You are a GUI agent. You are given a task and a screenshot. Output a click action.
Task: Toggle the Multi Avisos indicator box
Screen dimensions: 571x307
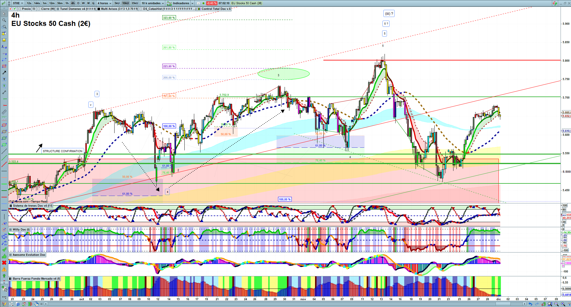coord(99,9)
